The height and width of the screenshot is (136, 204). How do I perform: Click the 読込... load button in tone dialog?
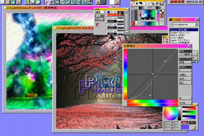185,83
